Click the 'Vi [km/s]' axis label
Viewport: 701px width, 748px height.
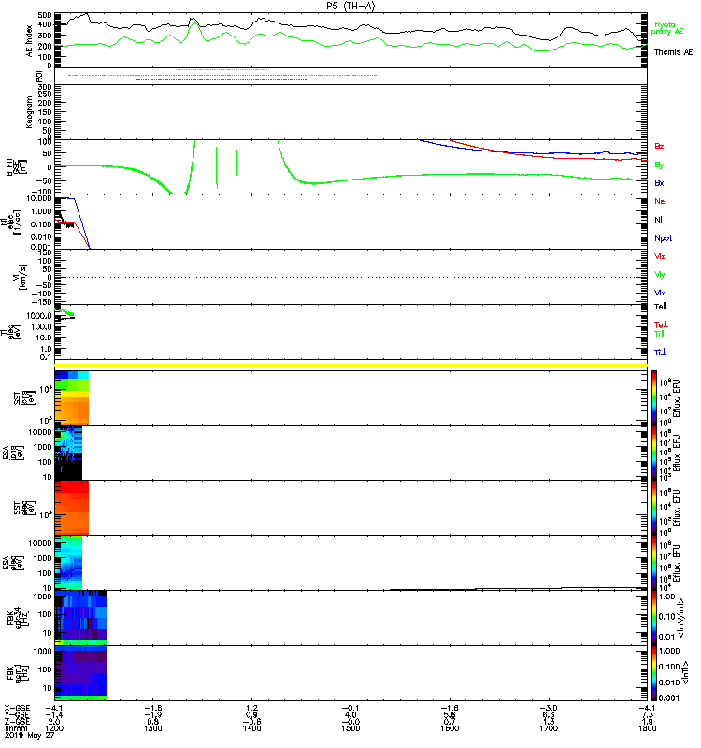(x=21, y=277)
